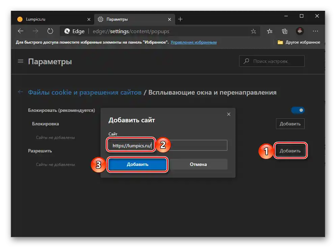Viewport: 336px width, 248px height.
Task: Minimize the Edge window
Action: (286, 16)
